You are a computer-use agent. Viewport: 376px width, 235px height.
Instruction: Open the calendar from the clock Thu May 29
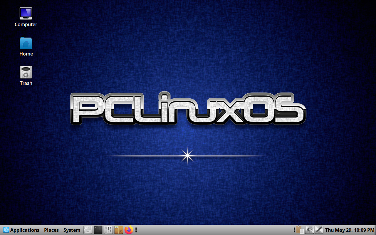[350, 230]
